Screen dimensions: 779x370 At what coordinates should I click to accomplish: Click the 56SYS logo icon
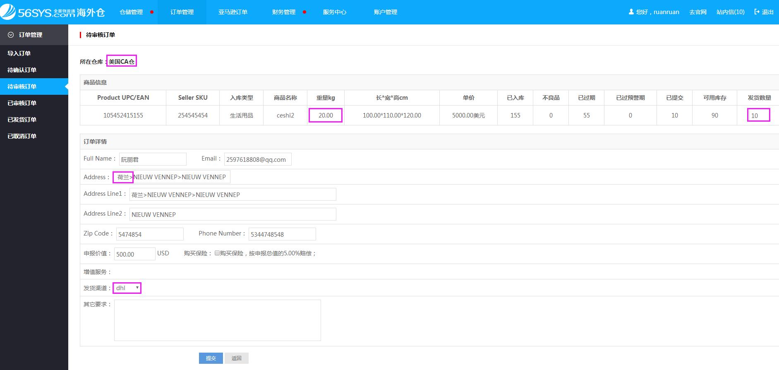(8, 12)
